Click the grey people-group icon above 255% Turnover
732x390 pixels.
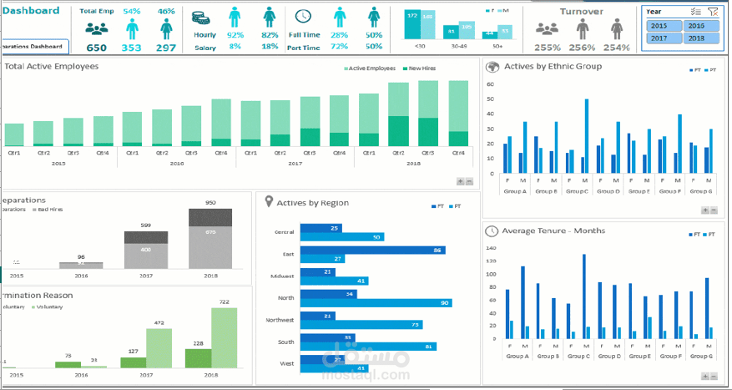coord(547,29)
